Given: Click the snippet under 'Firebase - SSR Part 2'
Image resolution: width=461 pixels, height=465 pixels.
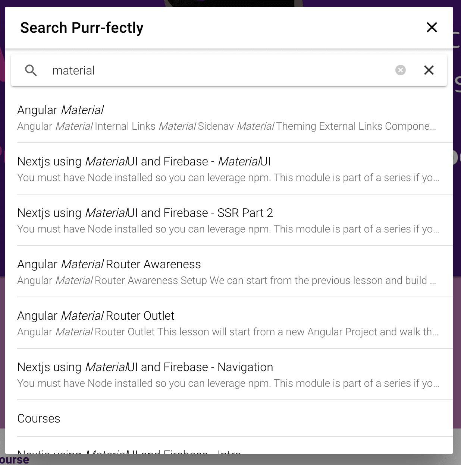Looking at the screenshot, I should [x=228, y=229].
